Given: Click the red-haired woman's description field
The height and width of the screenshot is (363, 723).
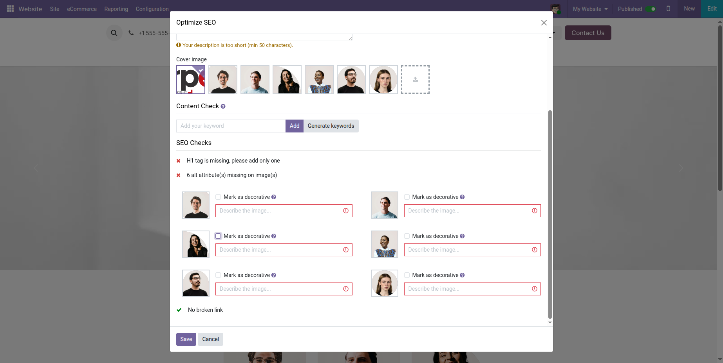Looking at the screenshot, I should (x=472, y=289).
